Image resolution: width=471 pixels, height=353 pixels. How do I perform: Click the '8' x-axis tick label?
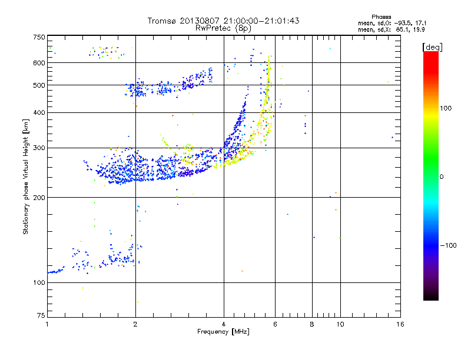click(312, 324)
